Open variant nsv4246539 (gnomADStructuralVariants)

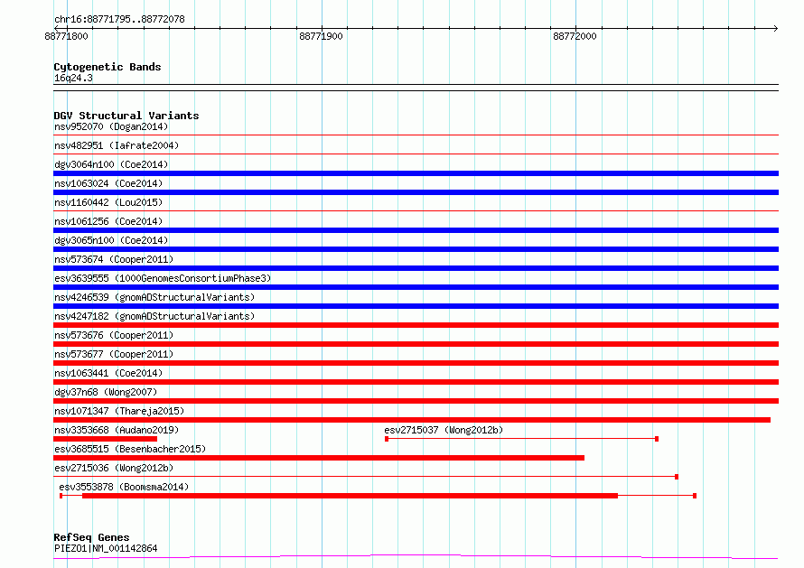tap(154, 297)
